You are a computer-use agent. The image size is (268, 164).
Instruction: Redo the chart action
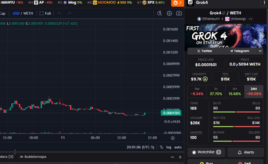click(69, 13)
